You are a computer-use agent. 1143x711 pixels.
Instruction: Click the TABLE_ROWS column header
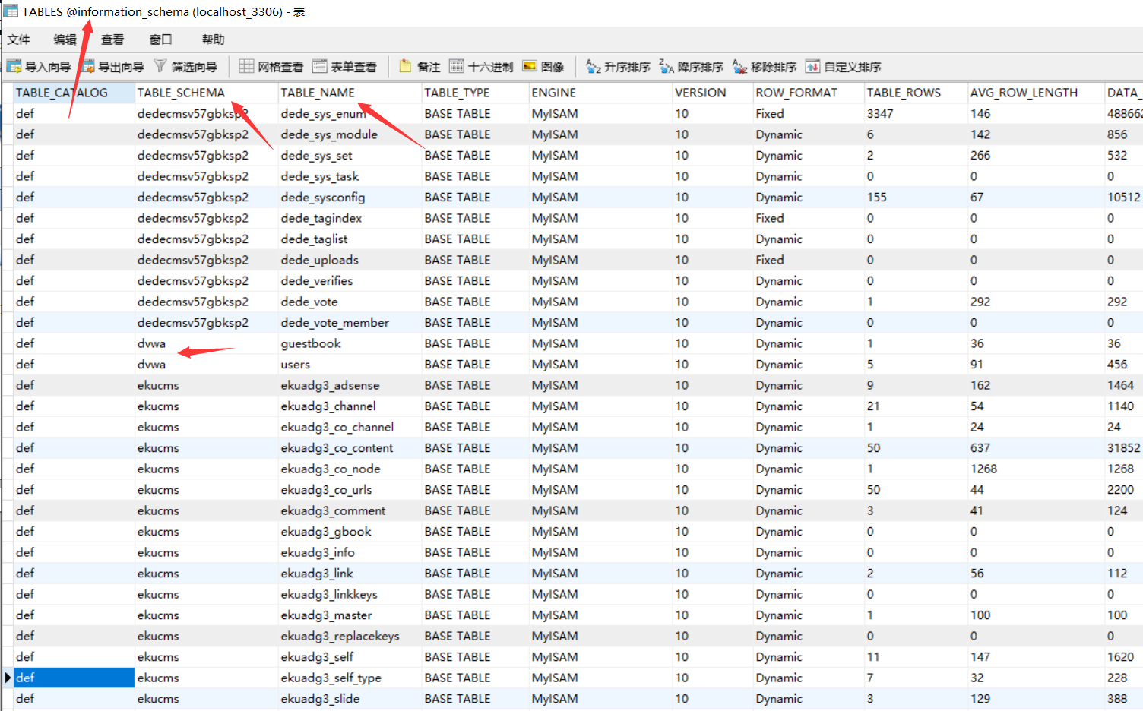click(916, 93)
